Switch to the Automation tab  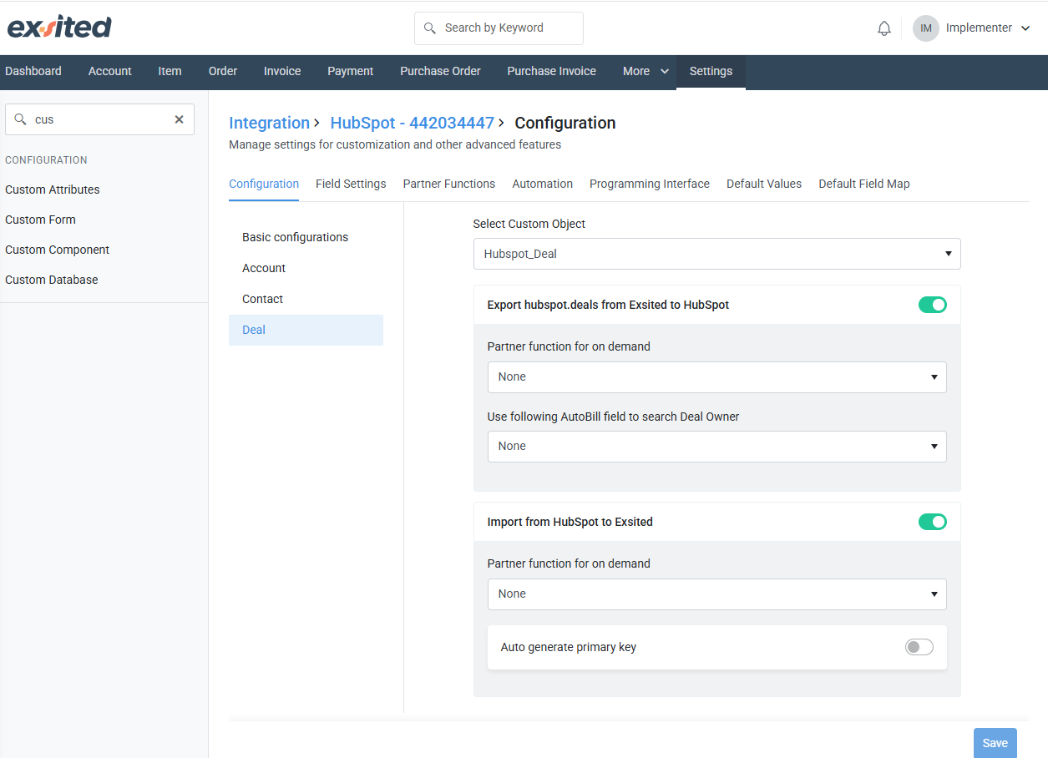[x=543, y=184]
